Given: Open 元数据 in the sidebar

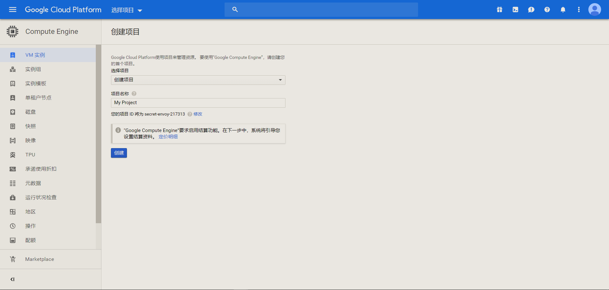Looking at the screenshot, I should (48, 183).
